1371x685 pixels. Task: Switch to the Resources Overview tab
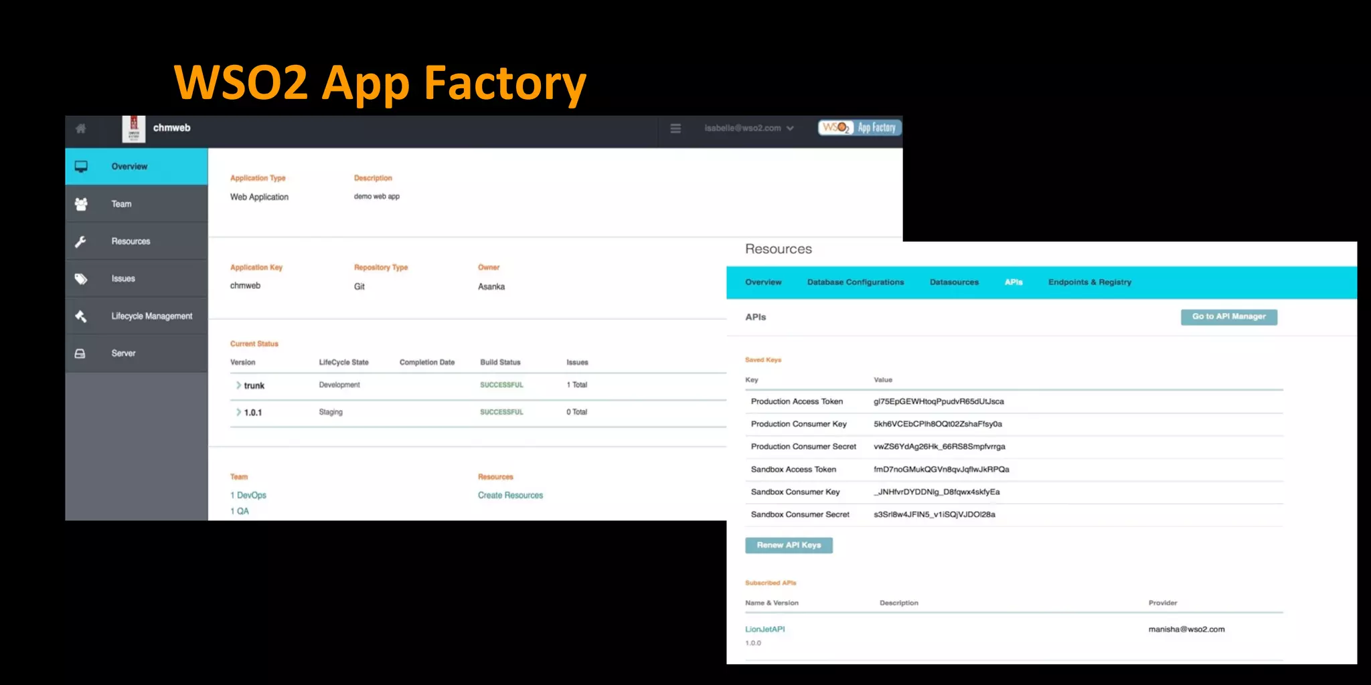[763, 282]
